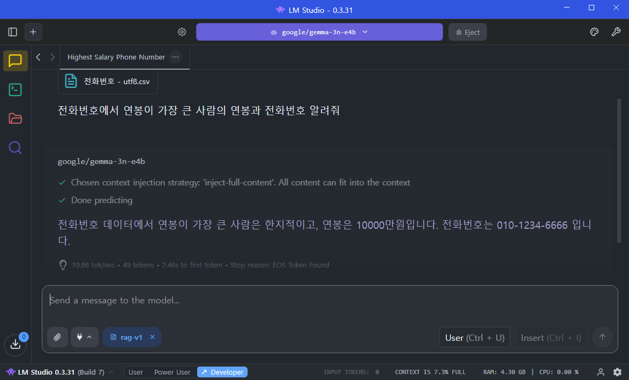Open the wrench settings panel

[x=616, y=32]
